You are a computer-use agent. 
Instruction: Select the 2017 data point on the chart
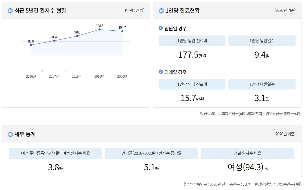(54, 41)
